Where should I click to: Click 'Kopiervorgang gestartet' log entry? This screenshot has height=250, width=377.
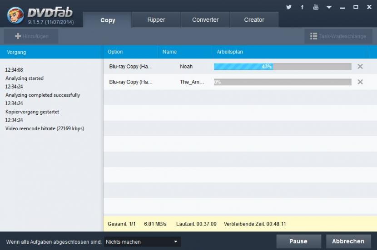[x=32, y=112]
